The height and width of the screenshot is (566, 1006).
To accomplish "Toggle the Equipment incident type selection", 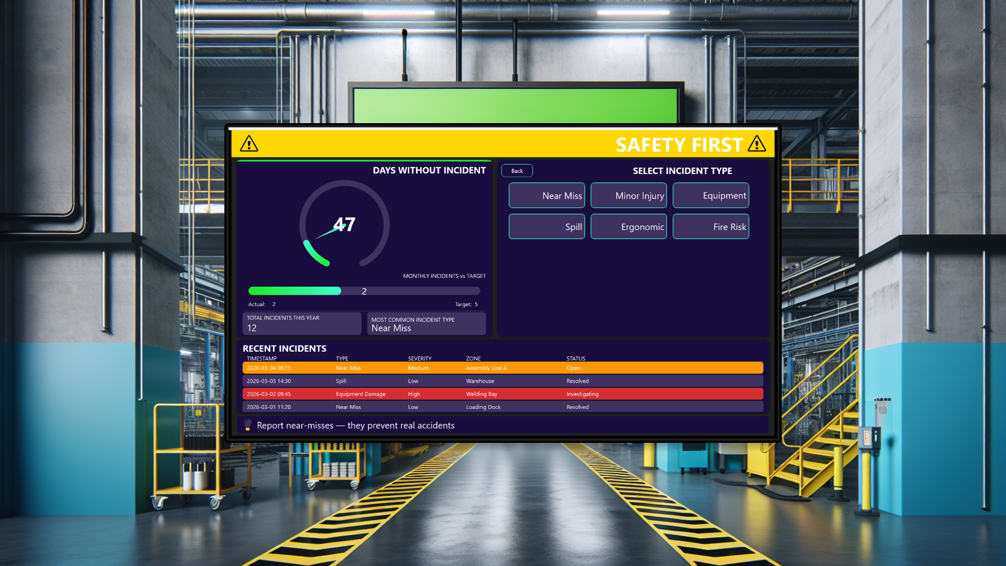I will tap(710, 195).
